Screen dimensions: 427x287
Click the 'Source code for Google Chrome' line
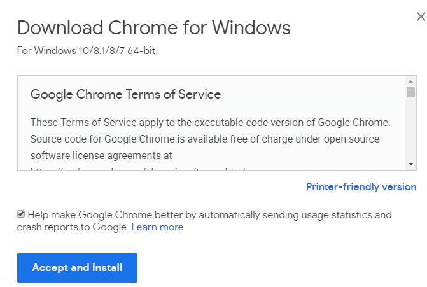point(204,139)
